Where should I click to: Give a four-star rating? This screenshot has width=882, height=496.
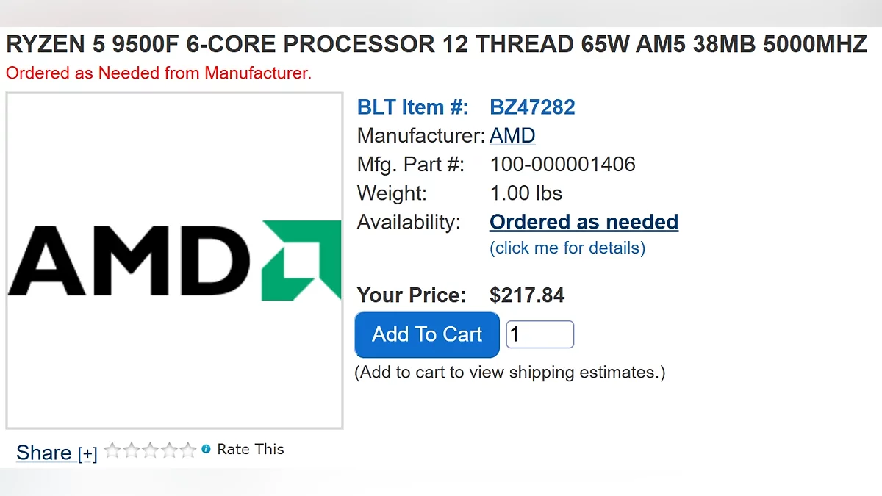pos(170,450)
